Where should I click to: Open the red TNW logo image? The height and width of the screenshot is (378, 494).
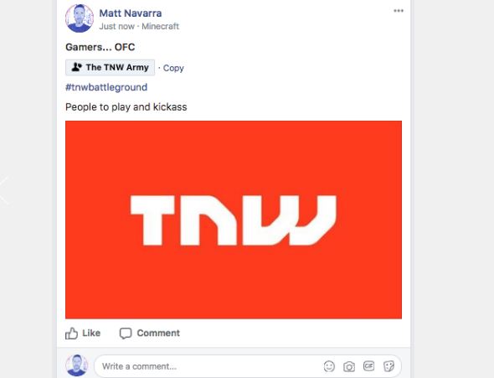click(234, 220)
